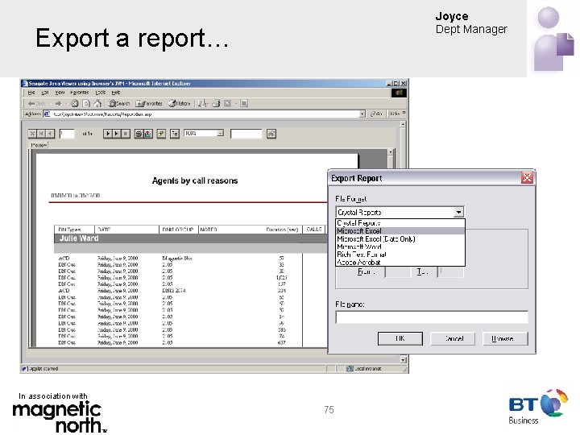580x435 pixels.
Task: Stop loading the report viewer
Action: pyautogui.click(x=126, y=134)
